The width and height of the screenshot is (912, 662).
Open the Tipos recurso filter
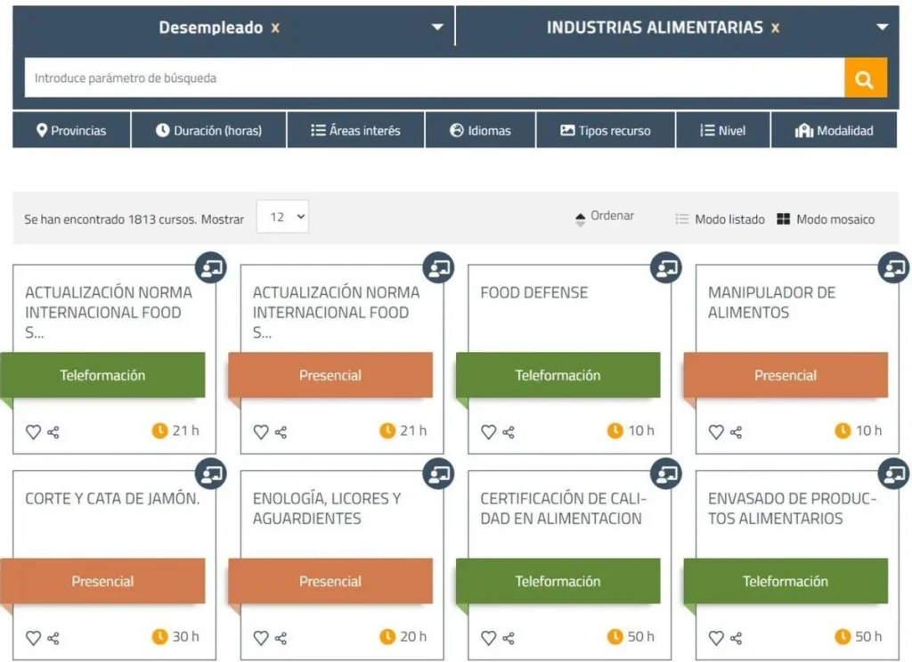click(x=606, y=130)
